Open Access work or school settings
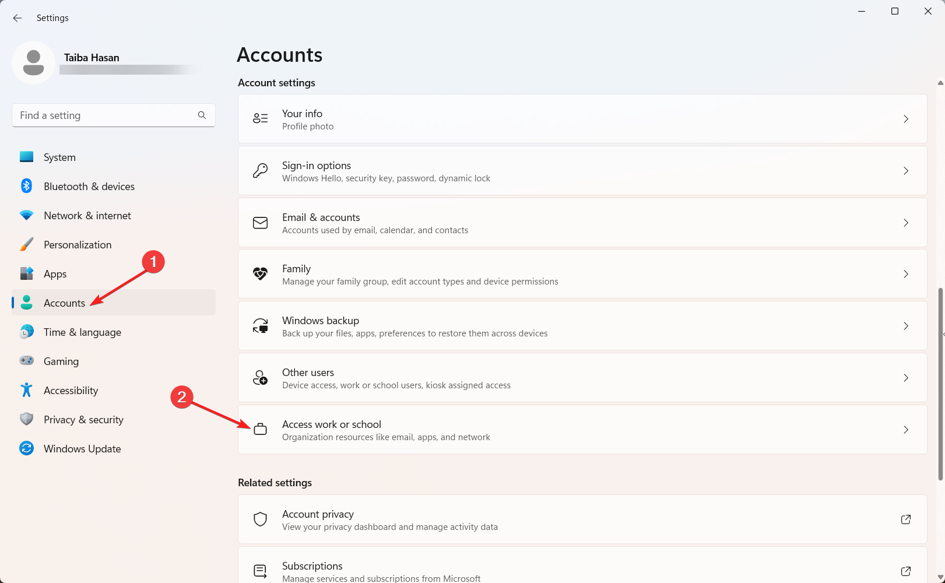 (x=582, y=430)
